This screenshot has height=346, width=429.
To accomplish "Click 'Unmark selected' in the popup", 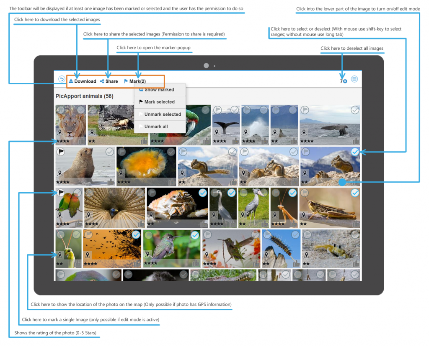I will 163,114.
